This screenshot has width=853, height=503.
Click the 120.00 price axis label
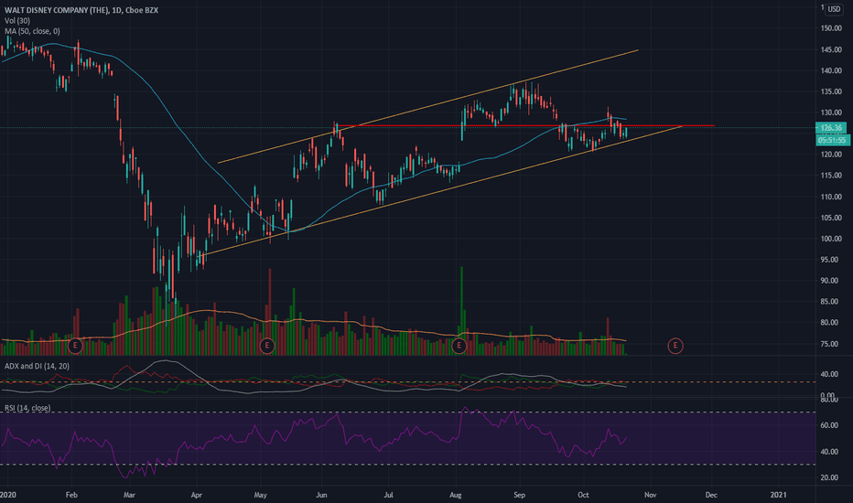[x=831, y=155]
